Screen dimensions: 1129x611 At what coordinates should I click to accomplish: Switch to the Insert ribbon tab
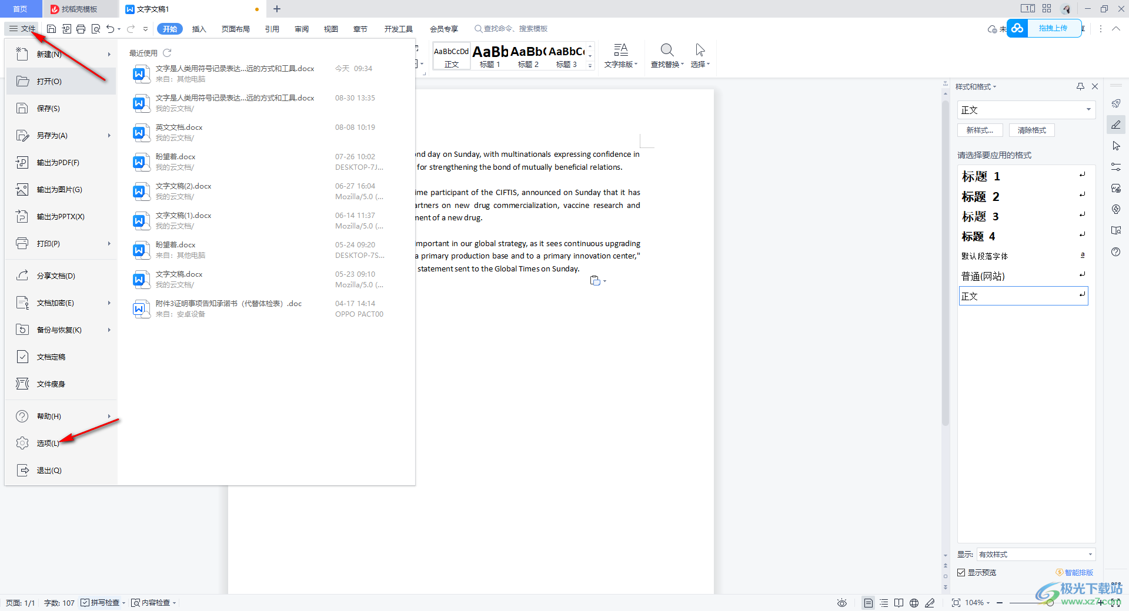(199, 29)
